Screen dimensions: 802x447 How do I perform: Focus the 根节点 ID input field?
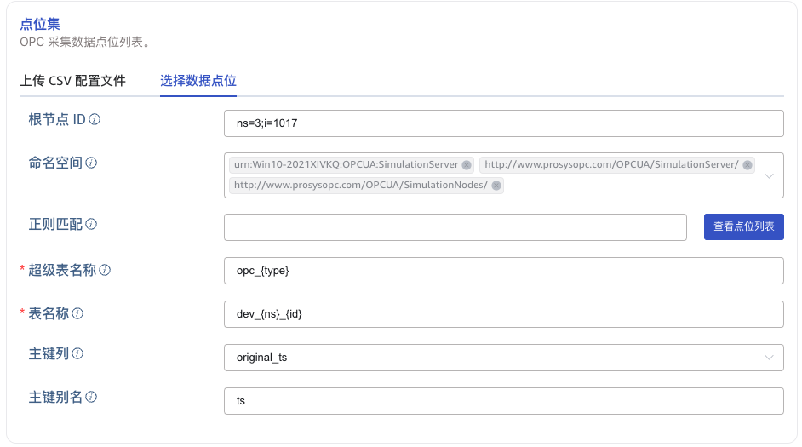(503, 123)
